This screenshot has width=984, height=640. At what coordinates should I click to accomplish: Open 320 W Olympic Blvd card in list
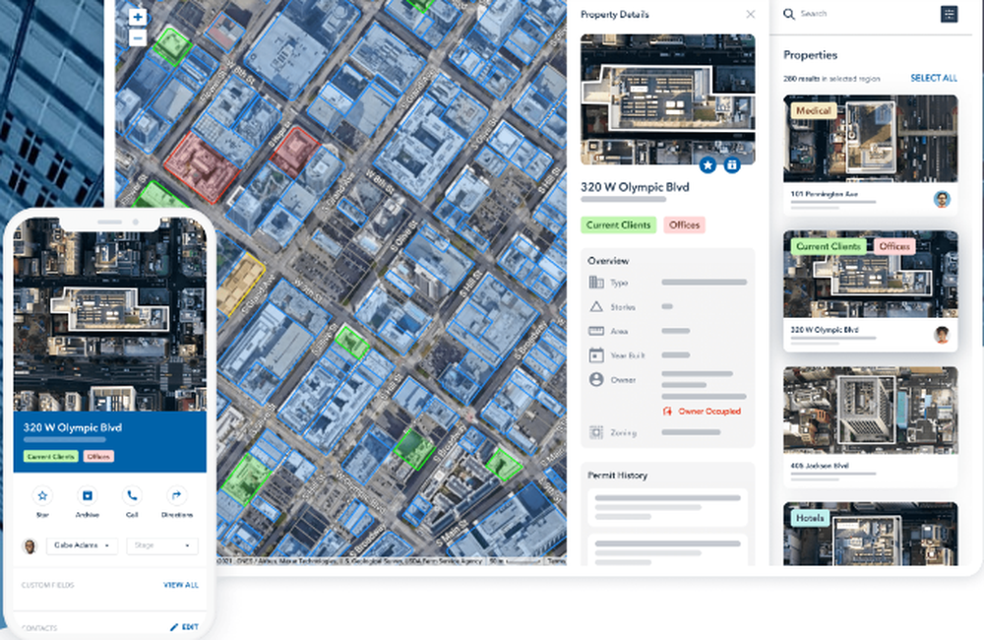(x=871, y=290)
